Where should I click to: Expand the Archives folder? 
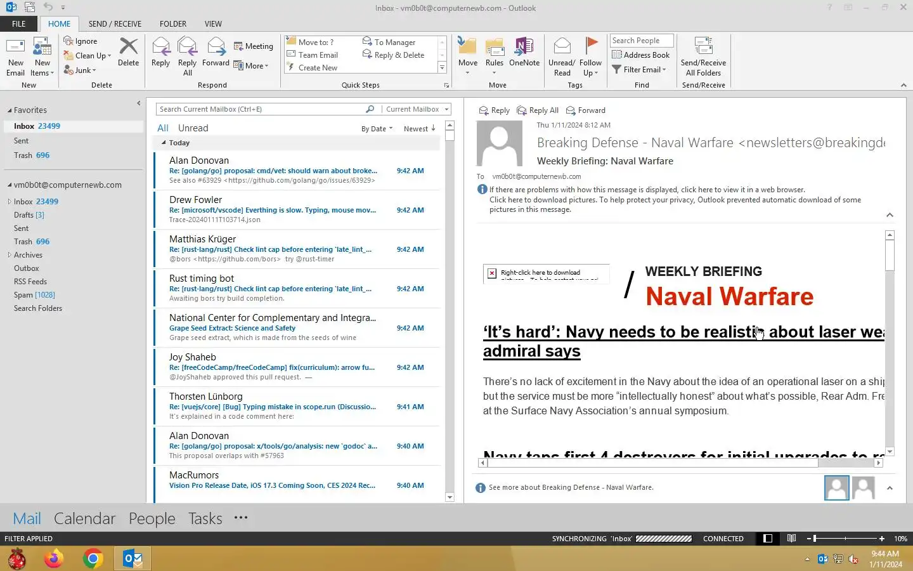pyautogui.click(x=10, y=255)
